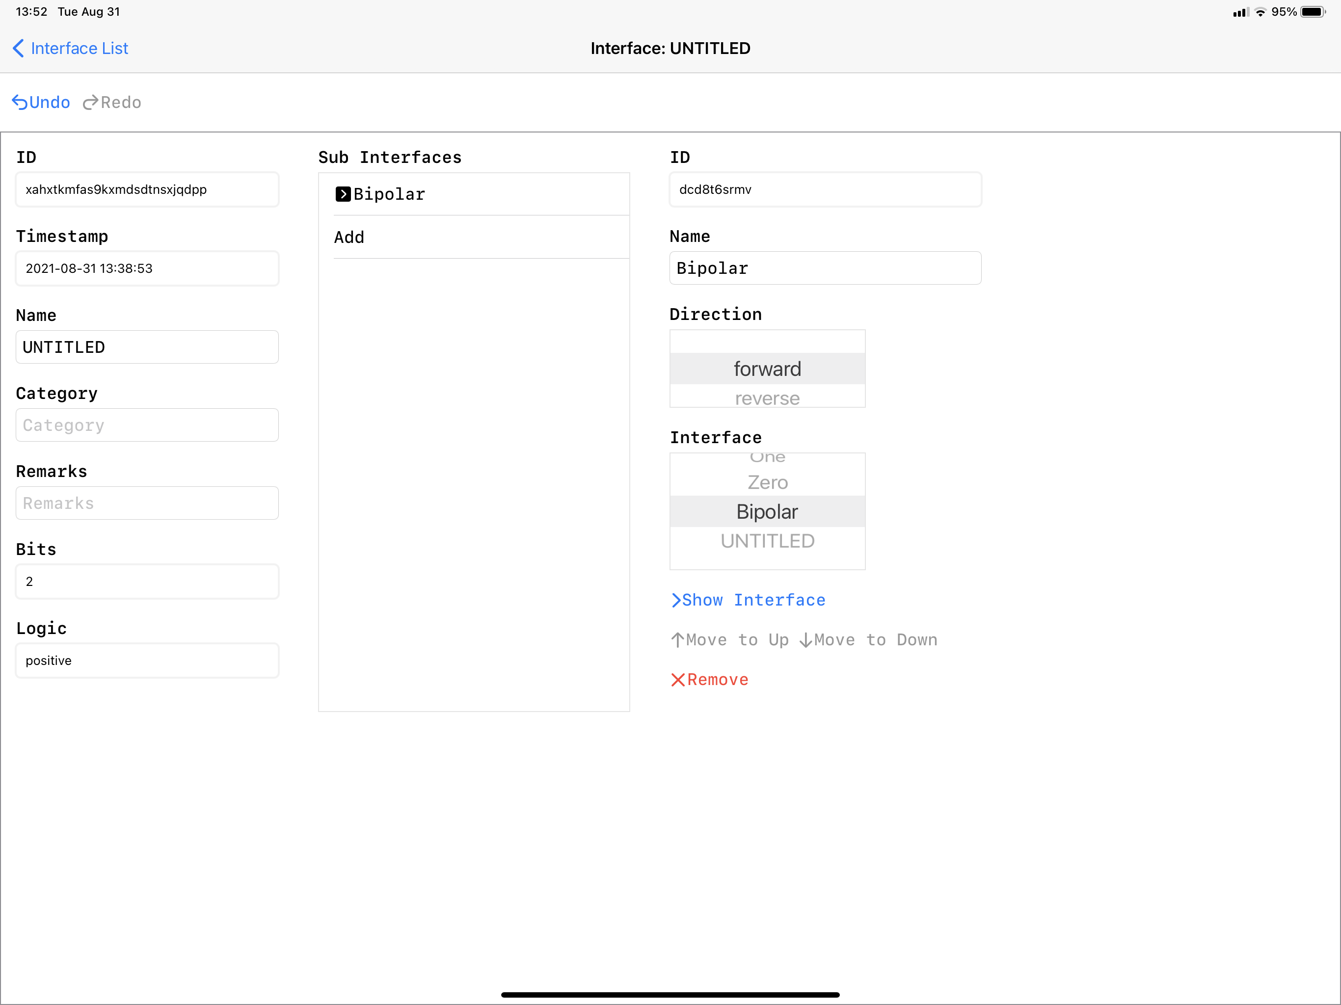1341x1005 pixels.
Task: Redo the reverted change
Action: pos(112,103)
